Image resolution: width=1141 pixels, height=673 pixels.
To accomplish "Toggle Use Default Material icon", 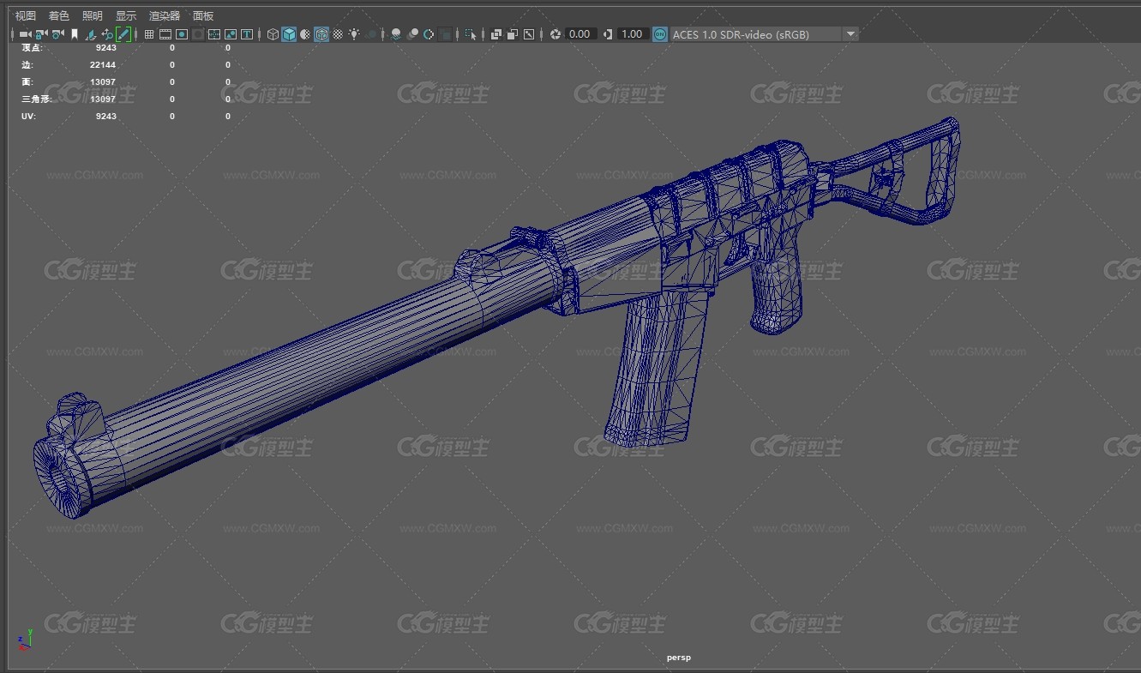I will tap(305, 34).
